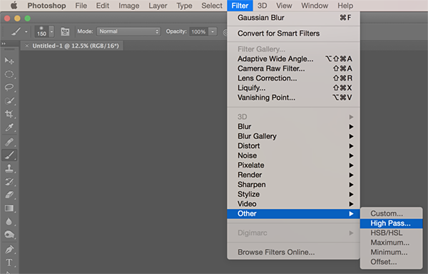The width and height of the screenshot is (428, 274).
Task: Open the Opacity slider dropdown arrow
Action: tap(213, 31)
